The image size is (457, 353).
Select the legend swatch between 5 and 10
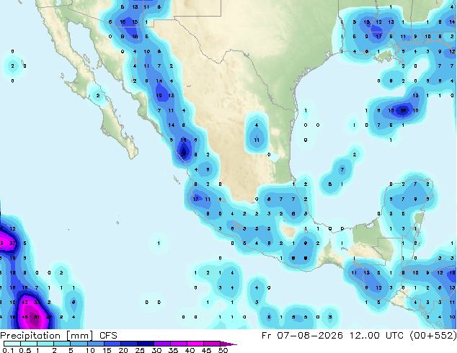pos(79,344)
